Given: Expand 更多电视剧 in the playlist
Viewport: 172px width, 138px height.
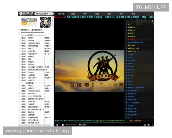Looking at the screenshot, I should click(x=126, y=36).
